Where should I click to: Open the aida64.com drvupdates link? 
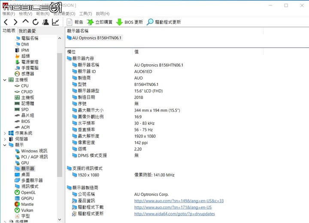[174, 214]
